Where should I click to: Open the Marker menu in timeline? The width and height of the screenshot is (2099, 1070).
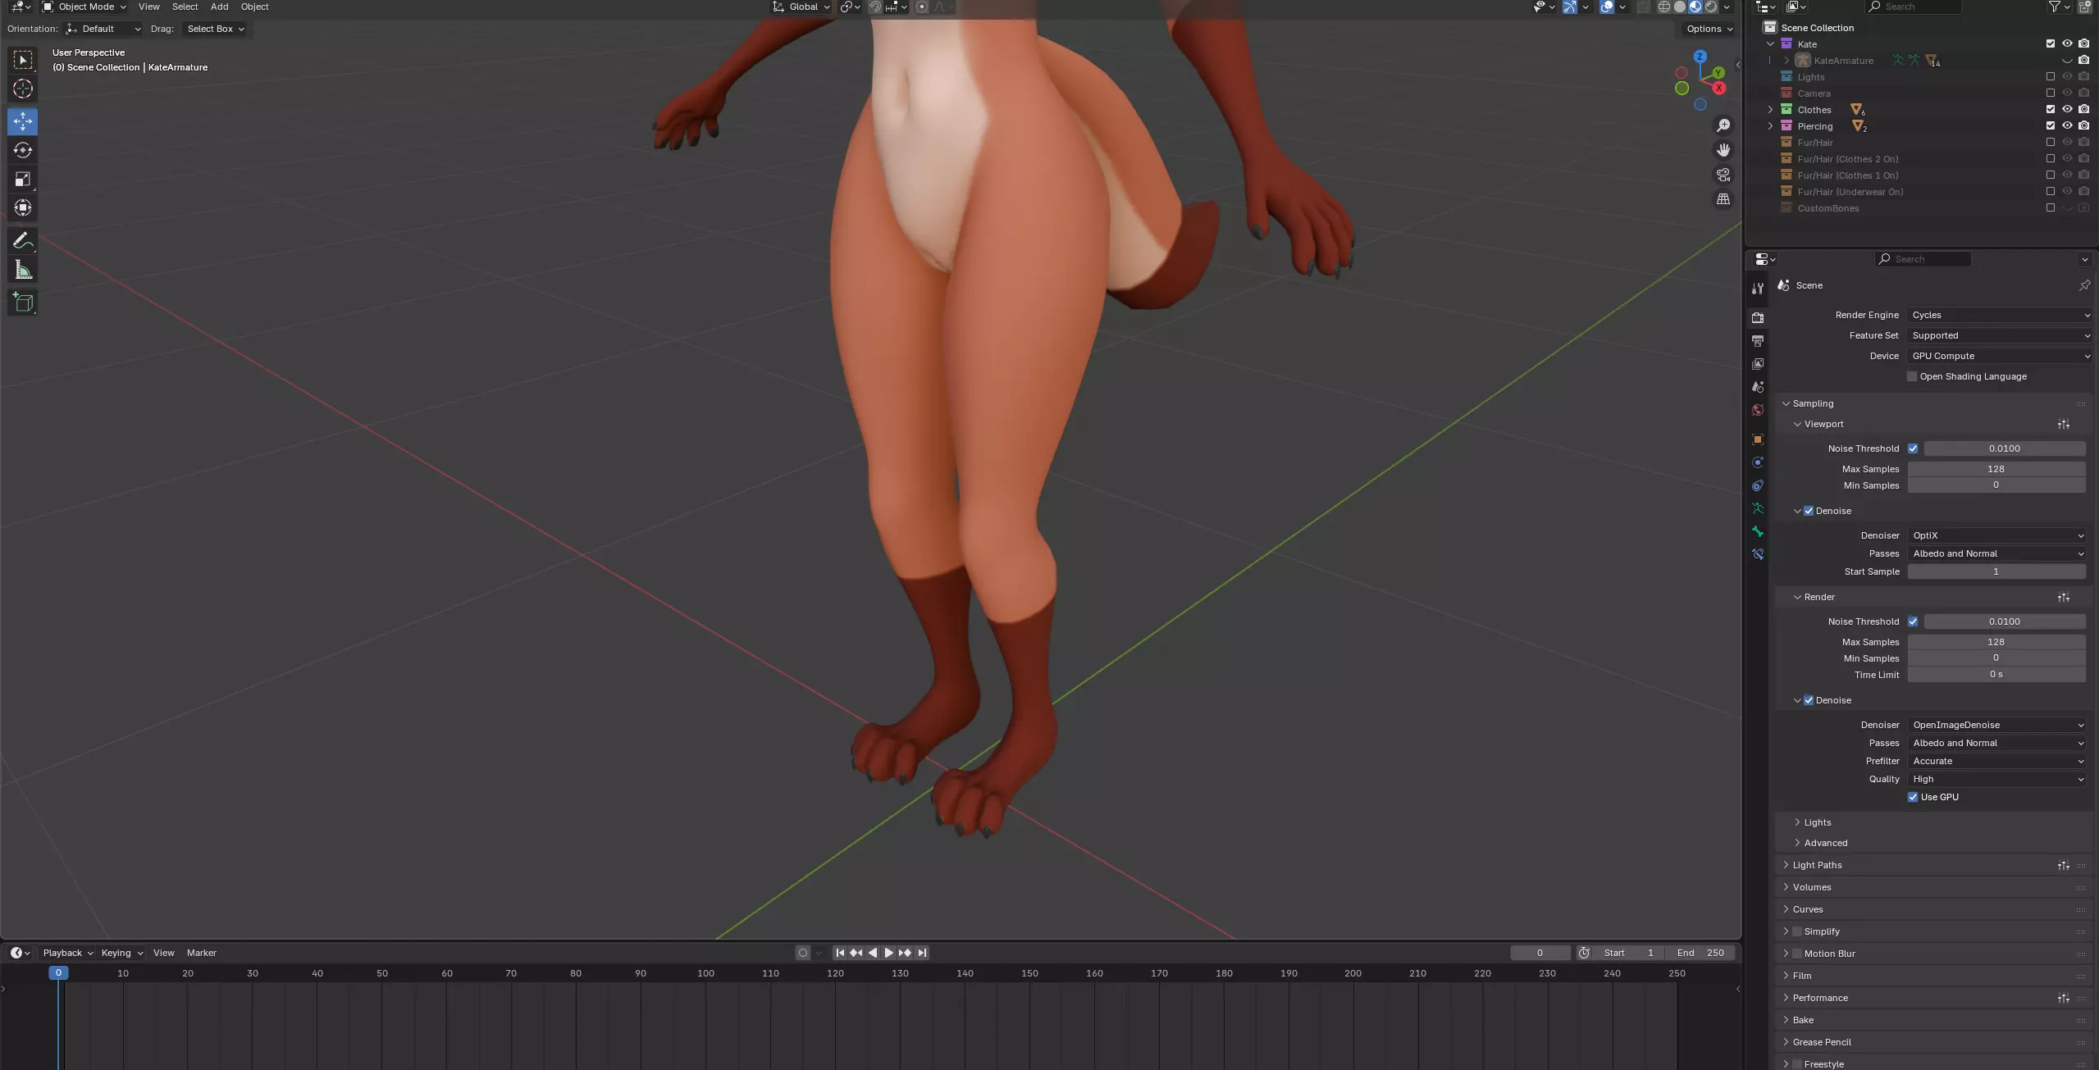coord(202,953)
